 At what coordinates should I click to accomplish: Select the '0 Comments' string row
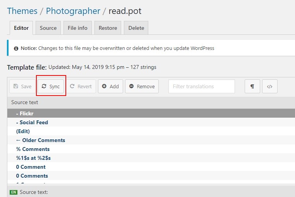point(151,176)
